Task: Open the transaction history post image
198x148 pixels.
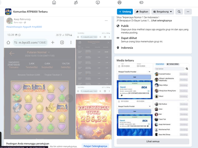Action: click(x=94, y=58)
